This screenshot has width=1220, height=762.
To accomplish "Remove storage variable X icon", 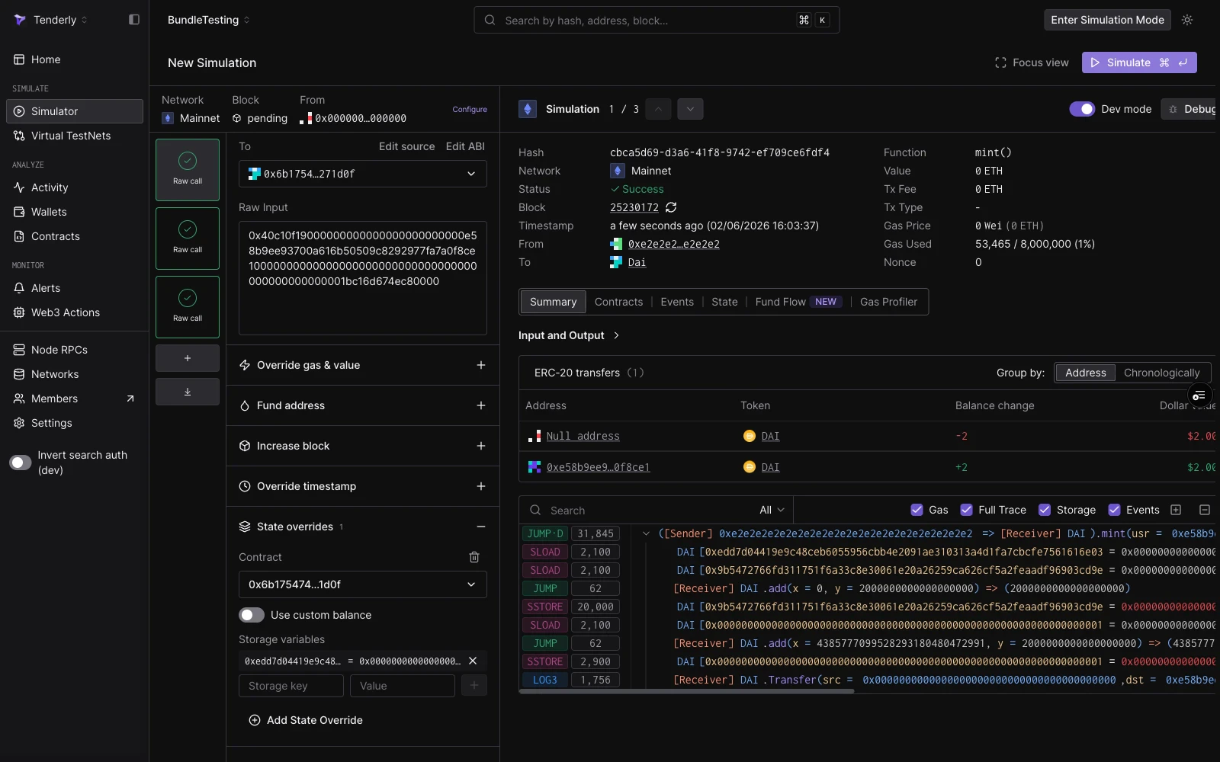I will pyautogui.click(x=473, y=661).
